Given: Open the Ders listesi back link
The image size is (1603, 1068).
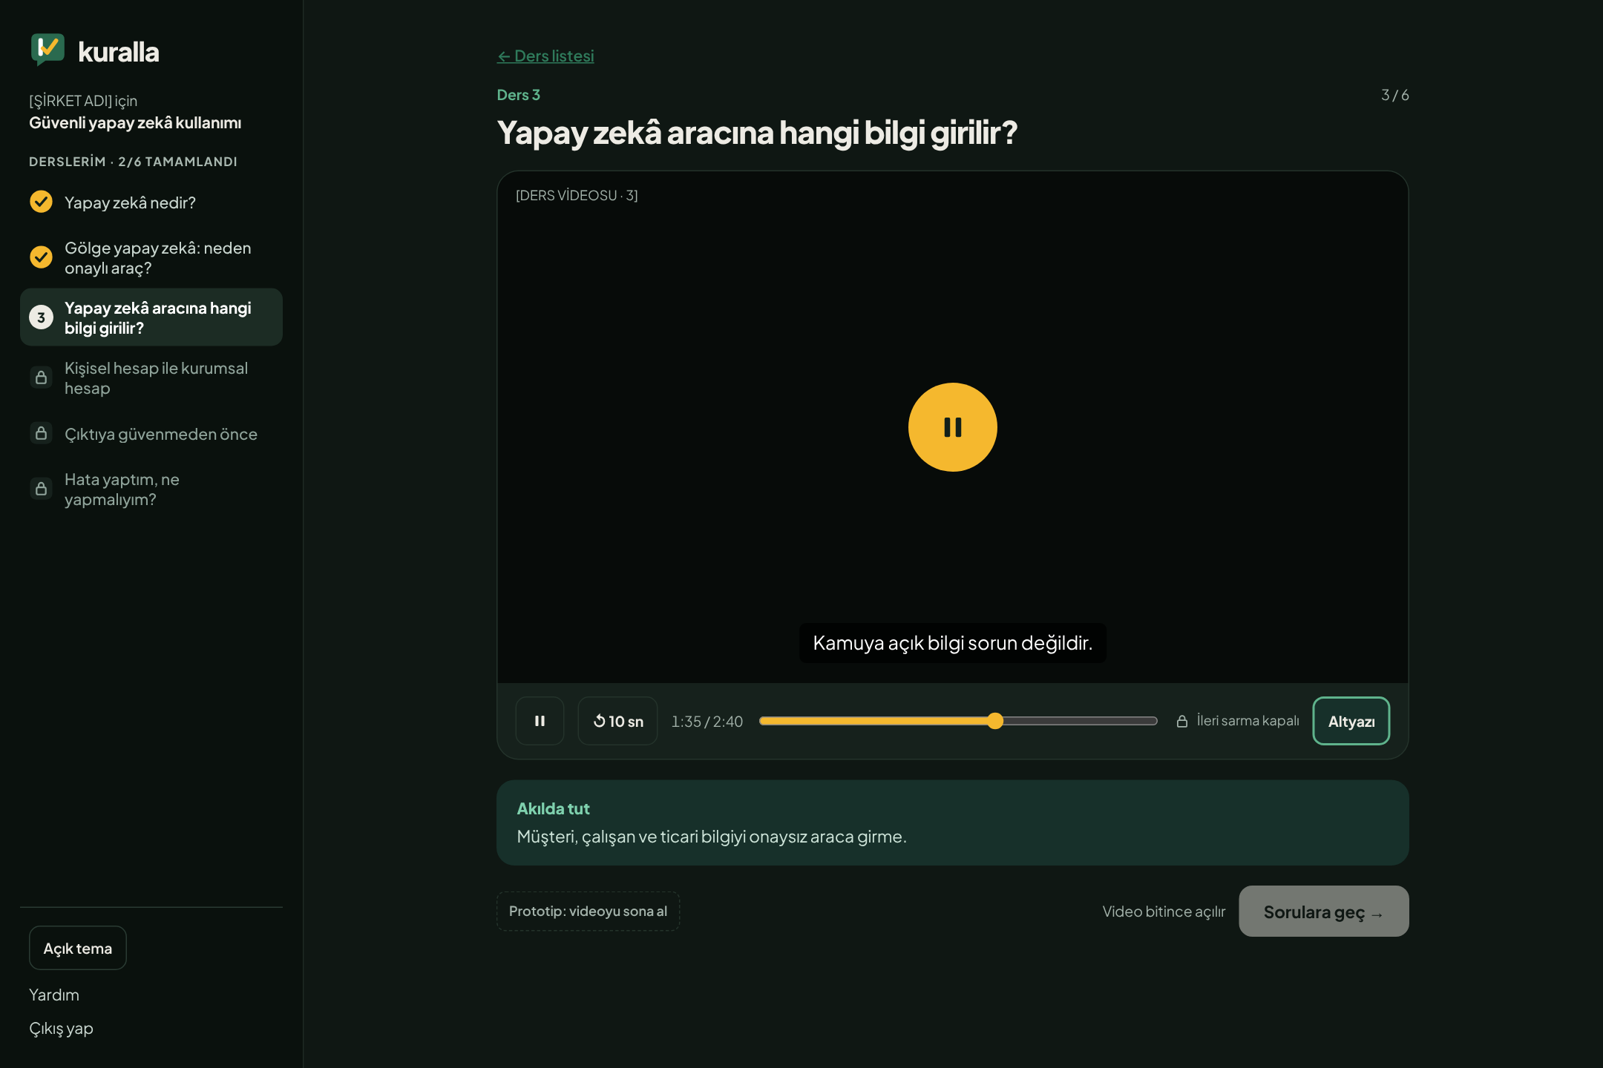Looking at the screenshot, I should pyautogui.click(x=545, y=56).
